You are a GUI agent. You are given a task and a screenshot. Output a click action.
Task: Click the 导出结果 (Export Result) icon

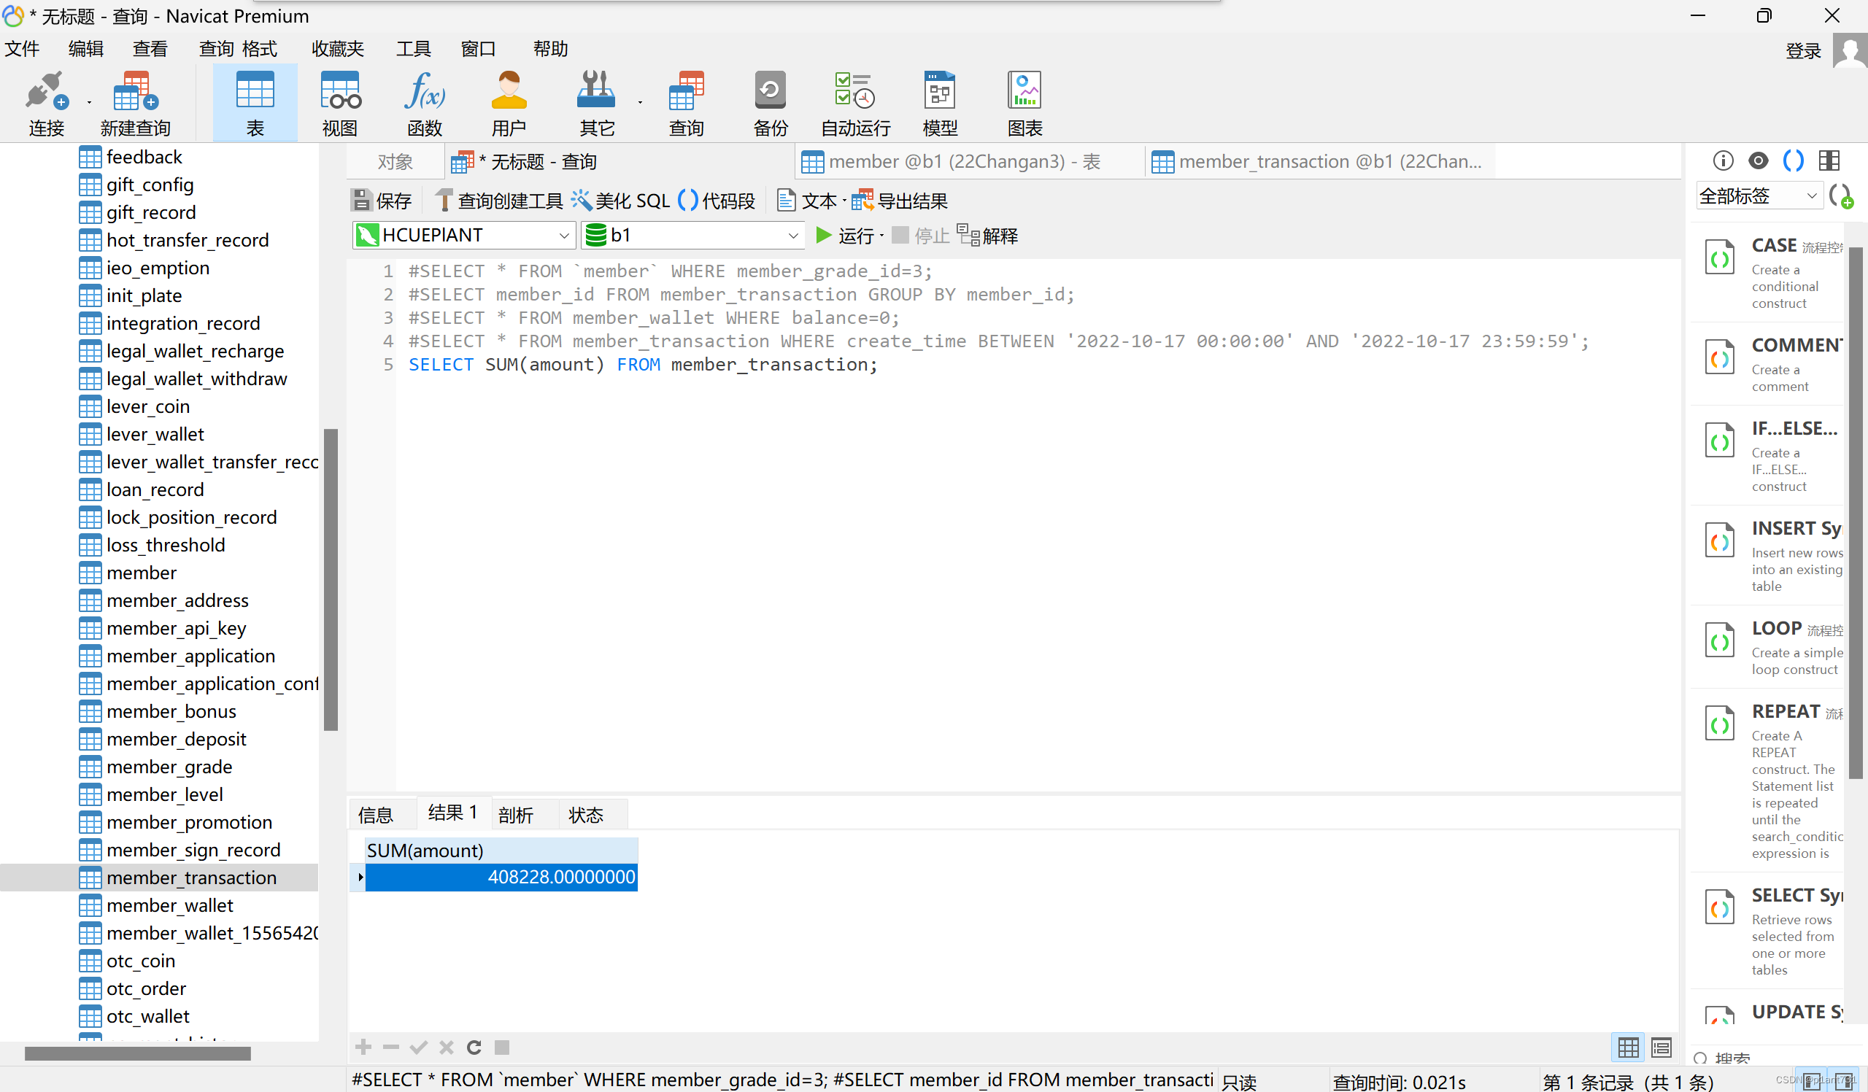(862, 200)
